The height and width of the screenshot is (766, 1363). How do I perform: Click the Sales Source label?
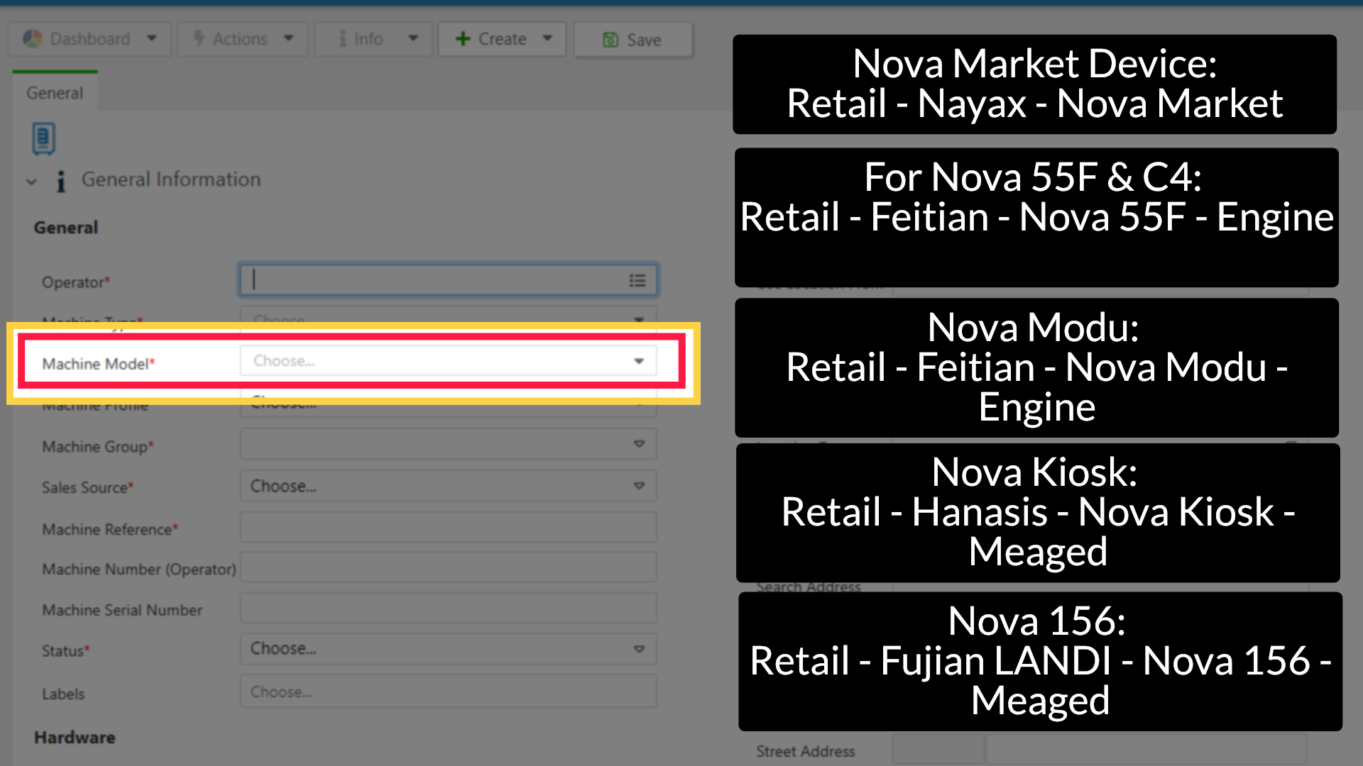pyautogui.click(x=87, y=487)
